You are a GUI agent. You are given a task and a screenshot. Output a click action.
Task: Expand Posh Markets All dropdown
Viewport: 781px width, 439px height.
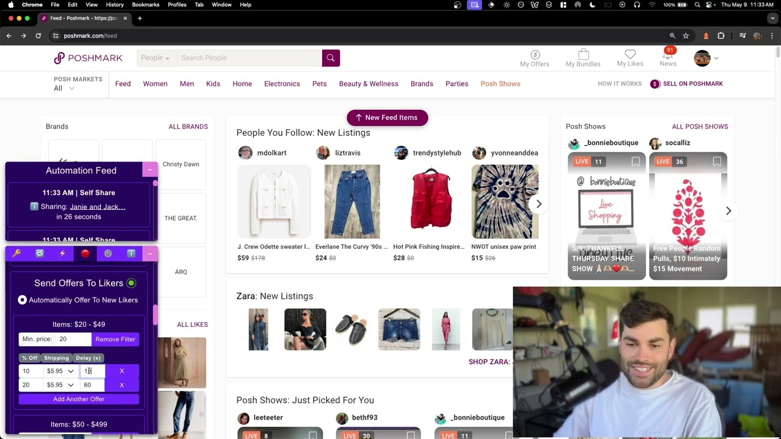[64, 88]
